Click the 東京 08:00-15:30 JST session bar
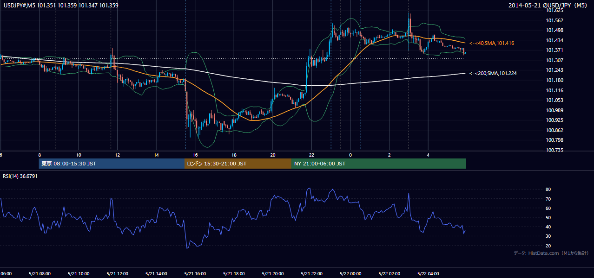Image resolution: width=594 pixels, height=278 pixels. coord(112,164)
